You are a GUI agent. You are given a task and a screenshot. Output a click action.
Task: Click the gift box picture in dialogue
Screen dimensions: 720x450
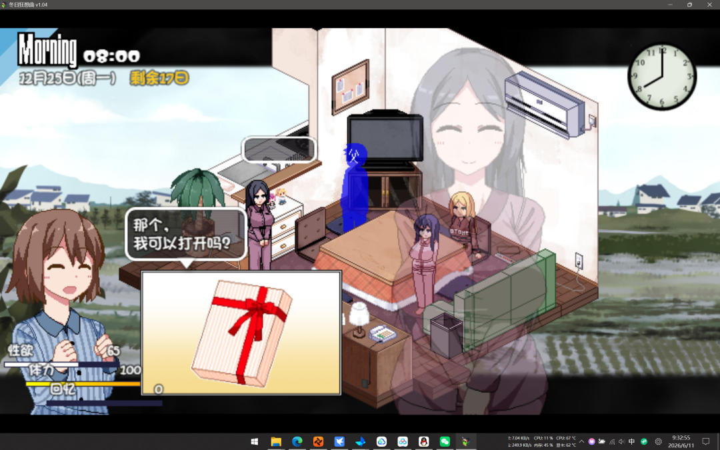pyautogui.click(x=241, y=333)
